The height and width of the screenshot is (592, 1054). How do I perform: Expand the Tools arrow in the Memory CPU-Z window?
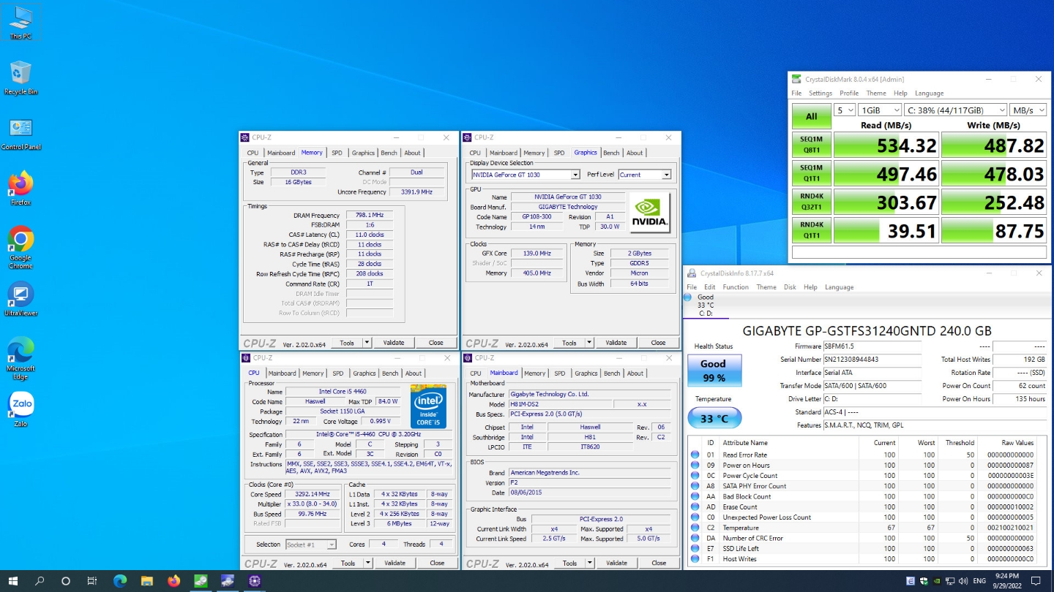click(x=367, y=342)
